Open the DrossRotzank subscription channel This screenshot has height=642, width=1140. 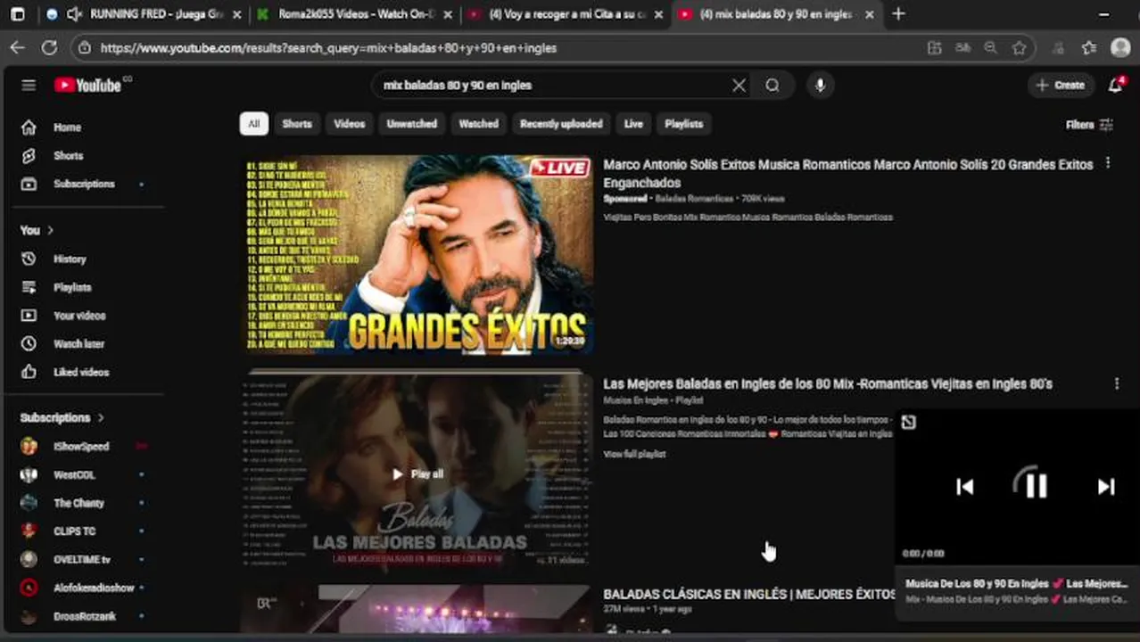(85, 616)
